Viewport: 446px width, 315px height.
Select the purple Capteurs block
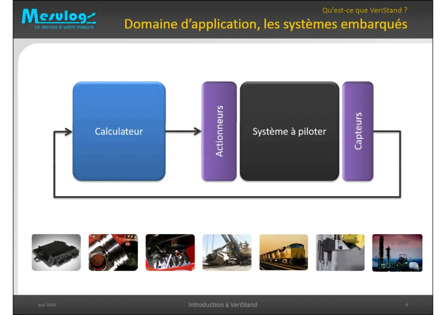(358, 131)
